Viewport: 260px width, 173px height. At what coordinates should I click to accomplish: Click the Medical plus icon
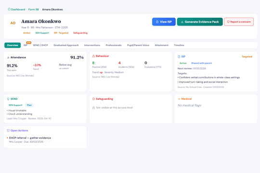[x=179, y=99]
